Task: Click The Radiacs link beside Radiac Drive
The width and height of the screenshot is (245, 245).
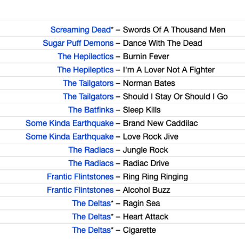Action: click(91, 164)
